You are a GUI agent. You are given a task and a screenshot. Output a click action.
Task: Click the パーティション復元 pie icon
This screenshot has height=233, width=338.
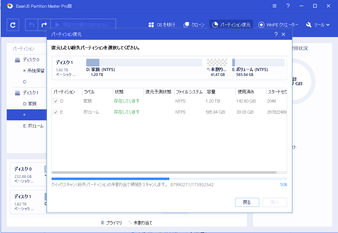(215, 25)
